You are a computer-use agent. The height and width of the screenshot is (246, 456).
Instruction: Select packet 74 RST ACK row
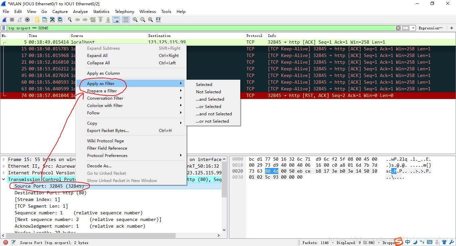click(x=228, y=95)
